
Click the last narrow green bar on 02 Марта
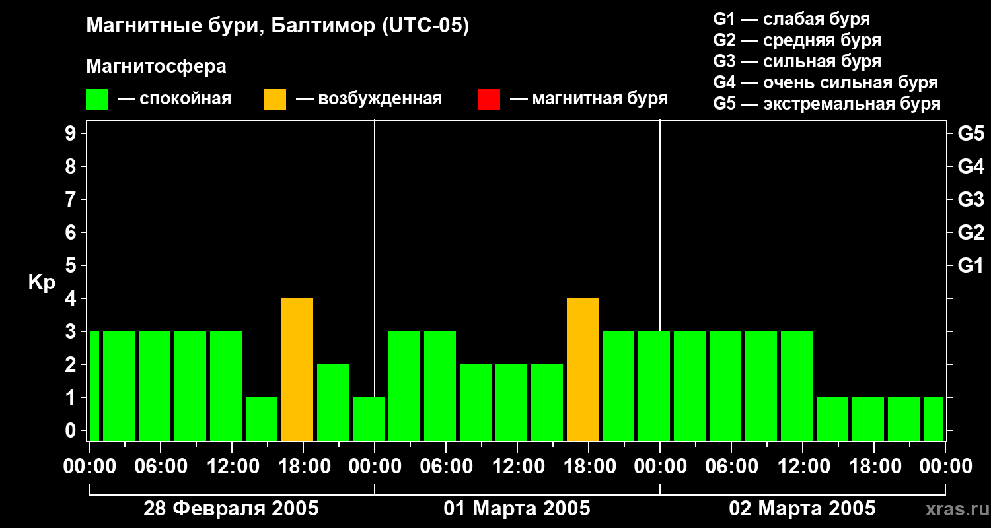(934, 419)
